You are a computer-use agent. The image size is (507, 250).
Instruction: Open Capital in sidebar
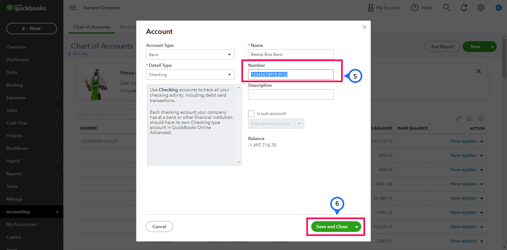[32, 237]
